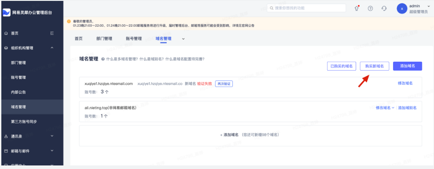Viewport: 434px width, 169px height.
Task: Select the 域名管理 tab
Action: click(163, 39)
